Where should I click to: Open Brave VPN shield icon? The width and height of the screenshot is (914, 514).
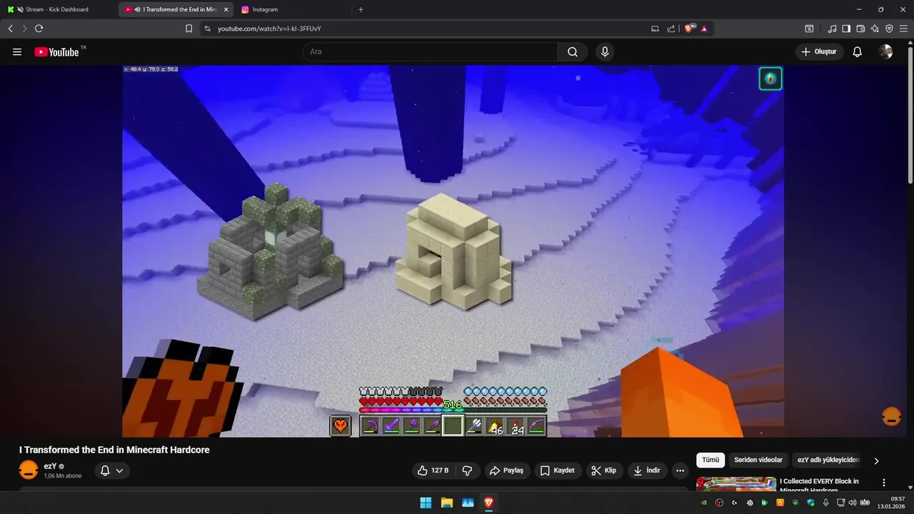click(889, 29)
